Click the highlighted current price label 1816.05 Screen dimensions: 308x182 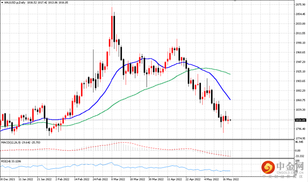301,120
